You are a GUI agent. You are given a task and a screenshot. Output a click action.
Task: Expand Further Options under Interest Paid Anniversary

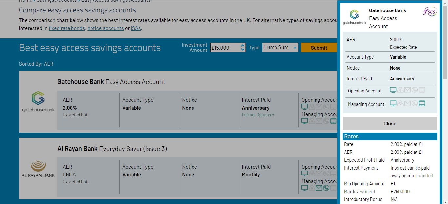258,115
